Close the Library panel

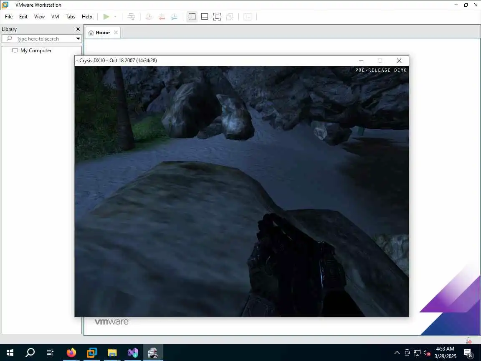(x=78, y=29)
